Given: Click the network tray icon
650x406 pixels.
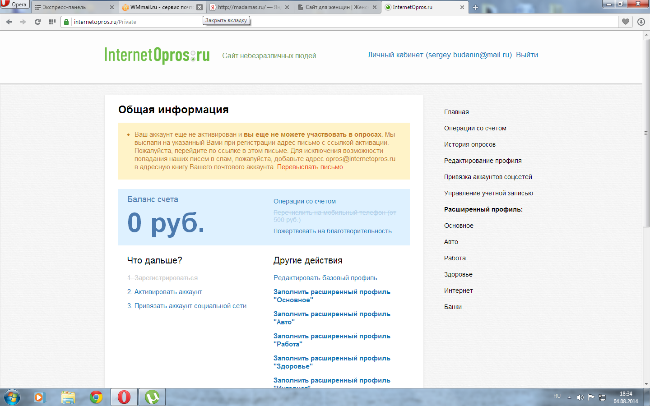Looking at the screenshot, I should [x=602, y=397].
